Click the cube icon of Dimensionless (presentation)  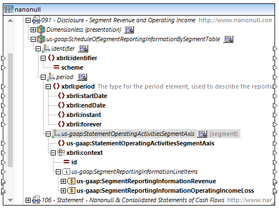pyautogui.click(x=41, y=30)
